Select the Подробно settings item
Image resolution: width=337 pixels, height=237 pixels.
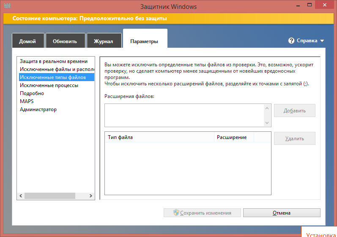click(x=57, y=93)
